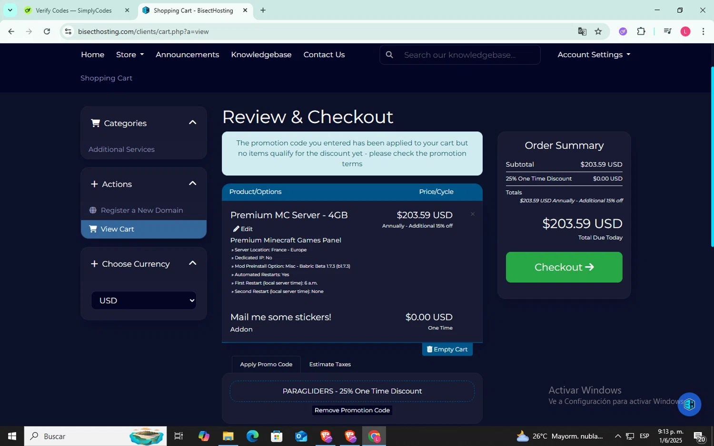Image resolution: width=714 pixels, height=446 pixels.
Task: Open the Windows Start menu
Action: pyautogui.click(x=12, y=436)
